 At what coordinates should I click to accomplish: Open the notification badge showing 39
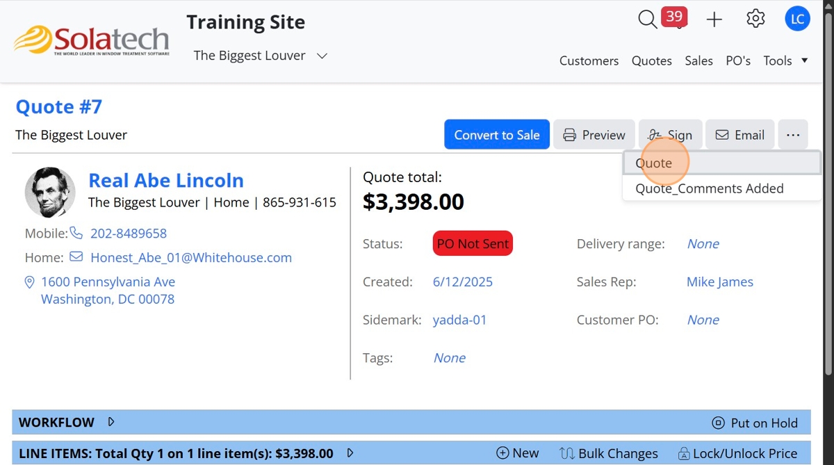tap(673, 16)
